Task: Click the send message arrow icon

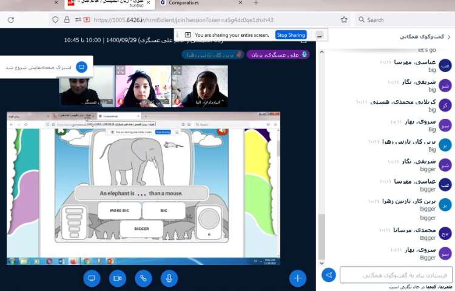Action: pyautogui.click(x=328, y=275)
